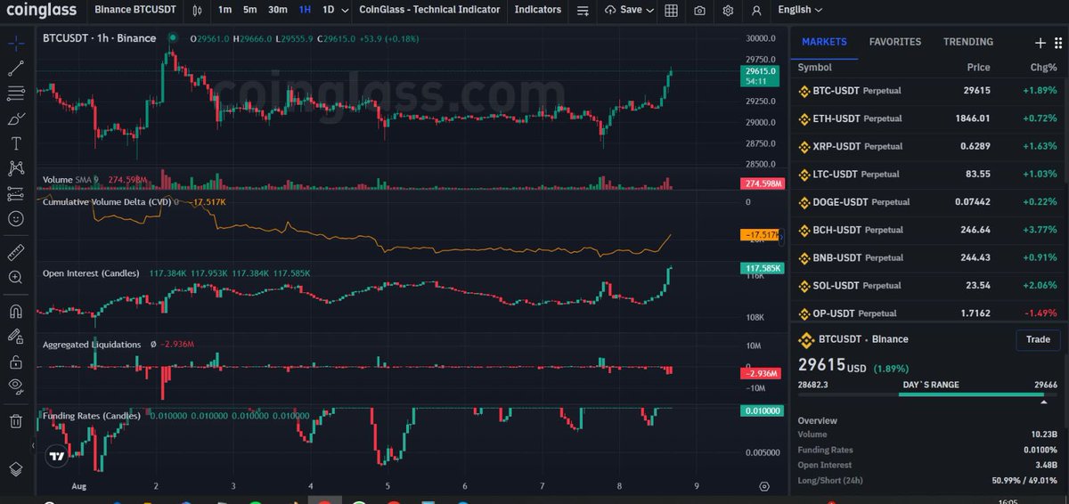Select the SOL-USDT Perpetual row
1069x504 pixels.
click(x=926, y=285)
